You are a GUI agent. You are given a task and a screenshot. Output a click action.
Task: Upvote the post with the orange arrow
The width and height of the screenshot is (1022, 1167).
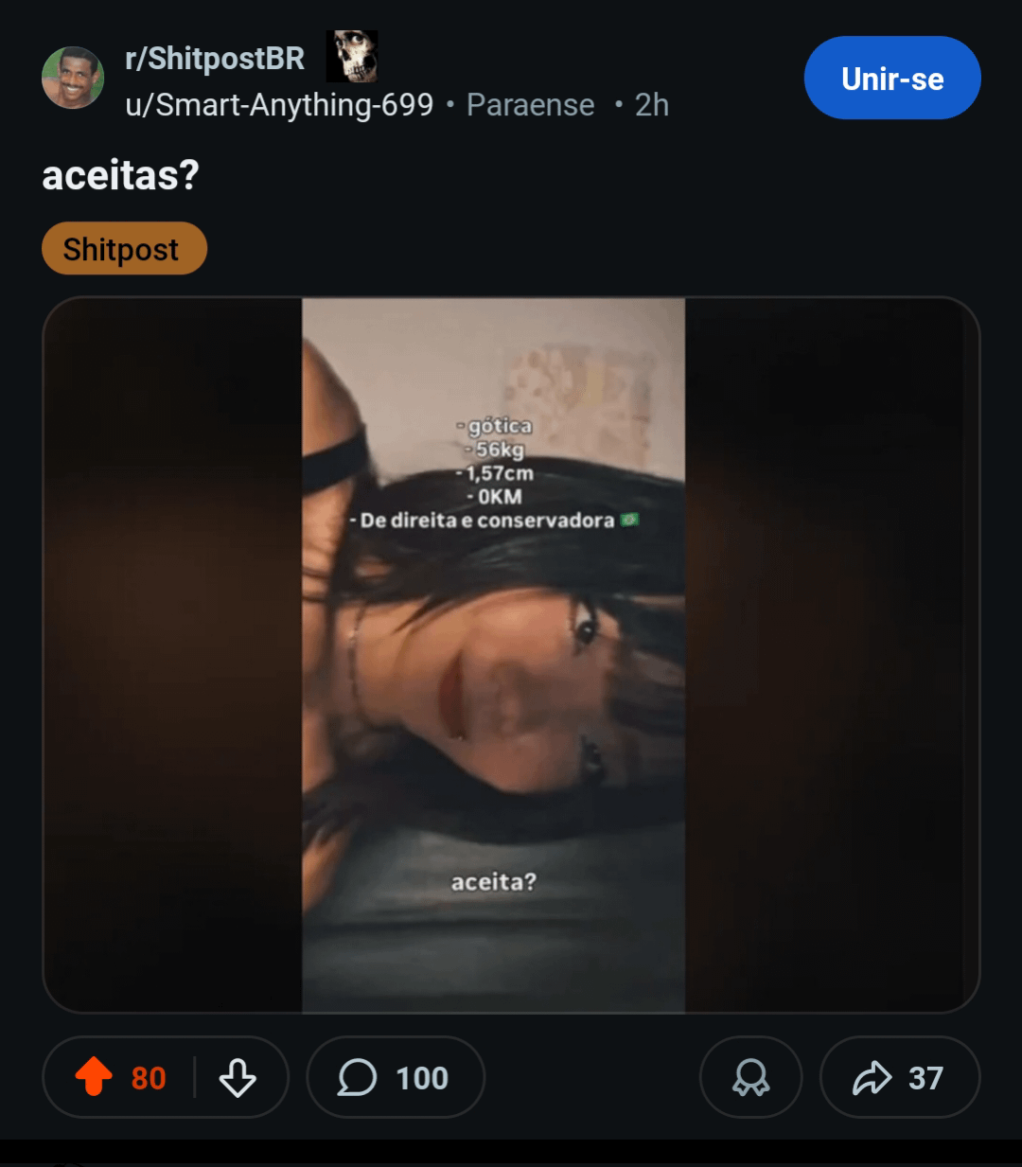point(94,1076)
